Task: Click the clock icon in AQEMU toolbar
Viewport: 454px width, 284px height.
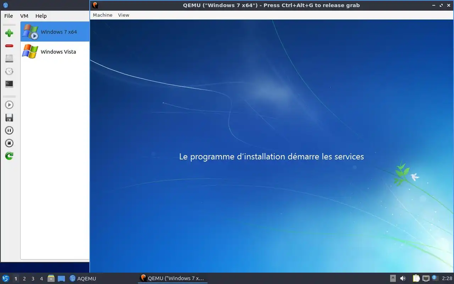Action: click(x=9, y=71)
